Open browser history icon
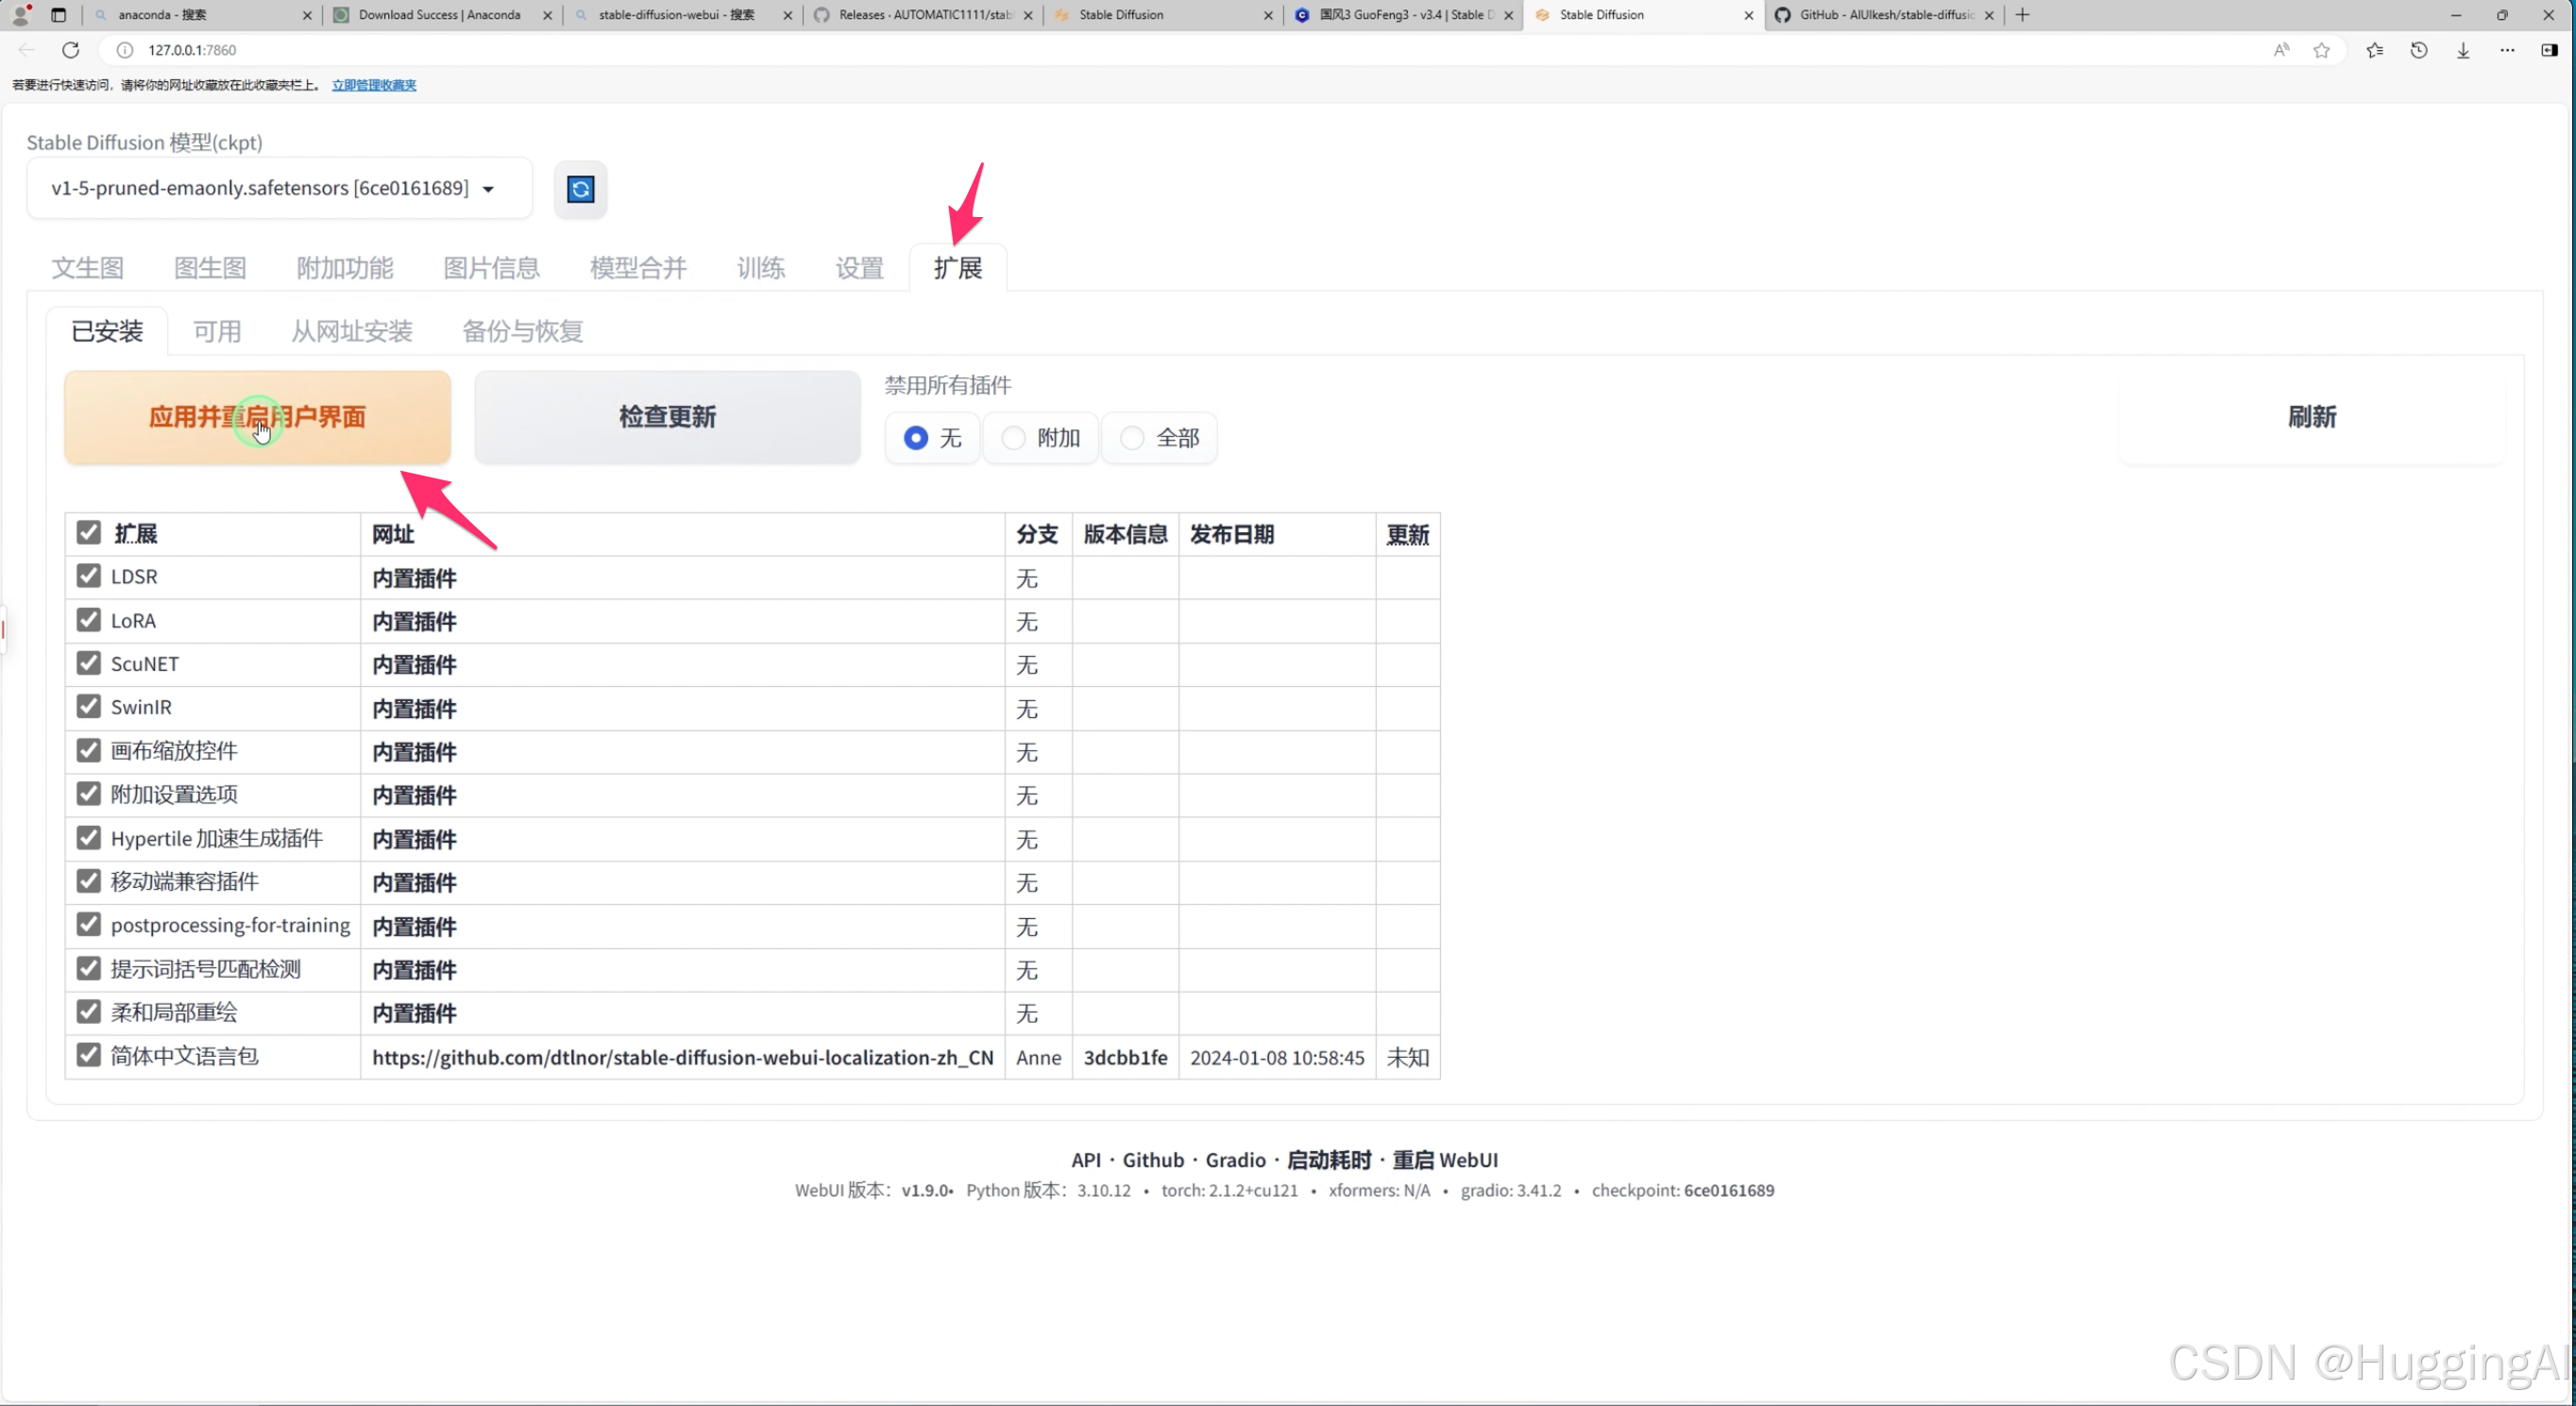 [x=2419, y=50]
